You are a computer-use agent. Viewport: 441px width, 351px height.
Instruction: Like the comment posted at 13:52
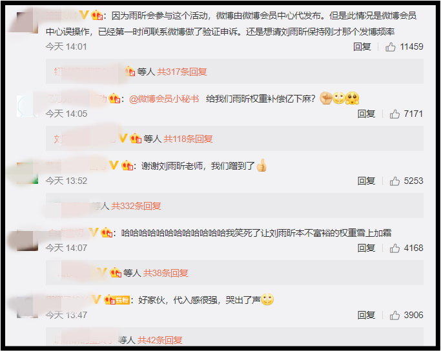[x=395, y=181]
